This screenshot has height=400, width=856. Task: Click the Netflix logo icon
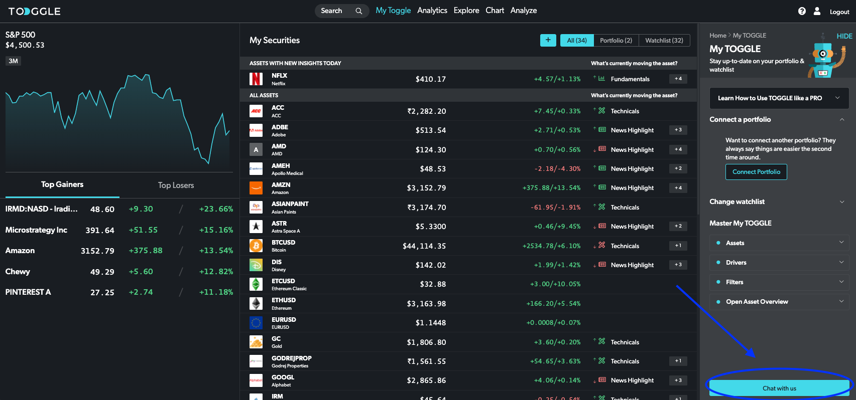coord(256,79)
